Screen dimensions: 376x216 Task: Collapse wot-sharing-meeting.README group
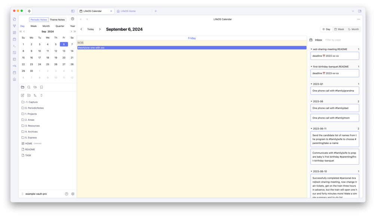[x=312, y=49]
